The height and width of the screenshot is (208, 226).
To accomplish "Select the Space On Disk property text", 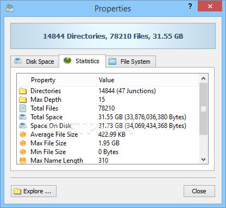I will (x=51, y=126).
